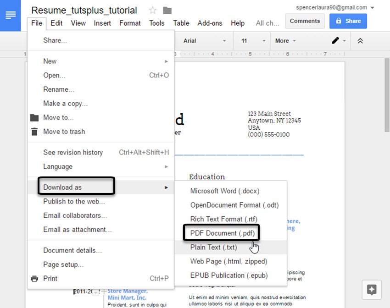Collapse the toolbar using the double-chevron icon
The image size is (390, 308).
[360, 41]
